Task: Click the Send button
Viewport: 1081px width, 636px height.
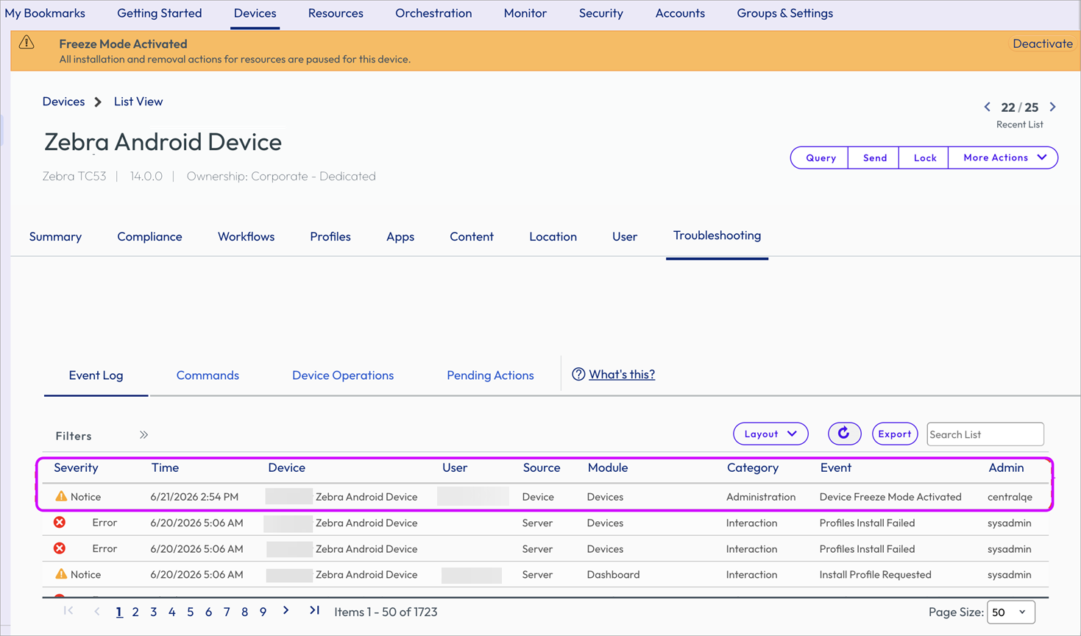Action: click(874, 158)
